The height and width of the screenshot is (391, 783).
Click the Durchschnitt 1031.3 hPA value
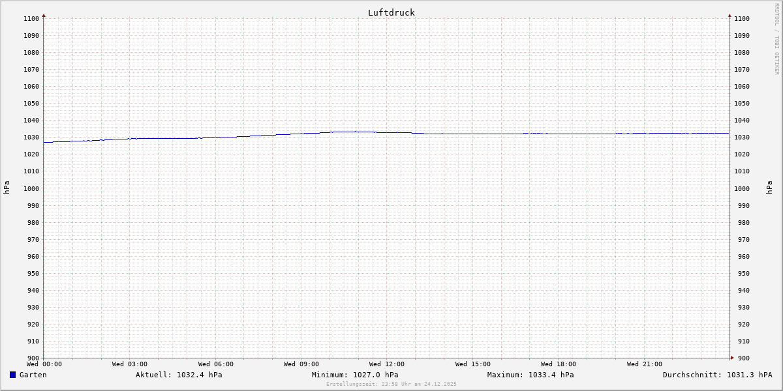pos(717,375)
